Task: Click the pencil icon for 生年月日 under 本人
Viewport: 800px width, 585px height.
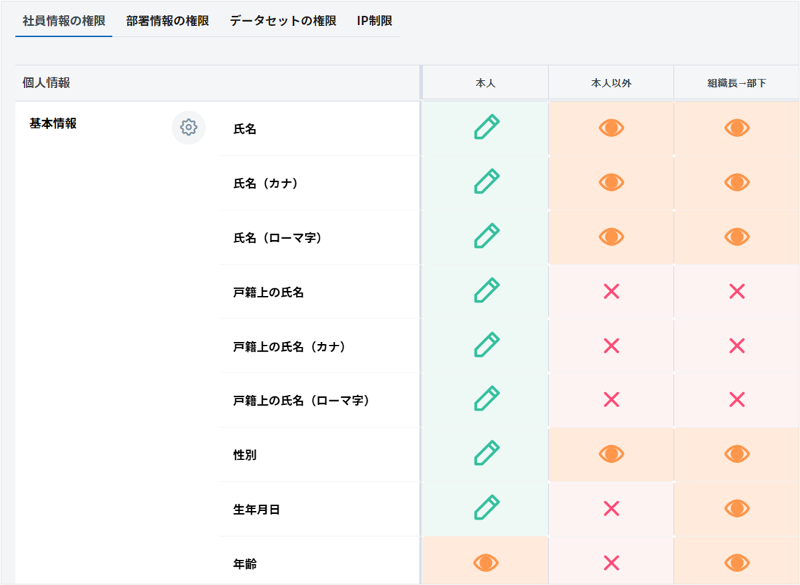Action: coord(486,508)
